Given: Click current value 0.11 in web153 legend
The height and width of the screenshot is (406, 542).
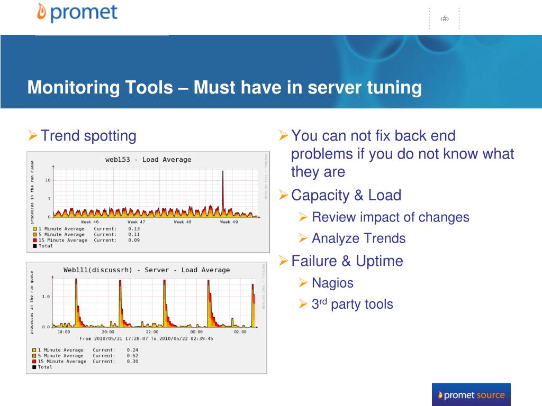Looking at the screenshot, I should click(x=134, y=234).
